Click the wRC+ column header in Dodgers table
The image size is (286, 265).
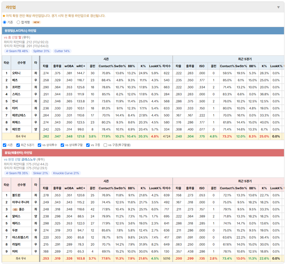(81, 66)
